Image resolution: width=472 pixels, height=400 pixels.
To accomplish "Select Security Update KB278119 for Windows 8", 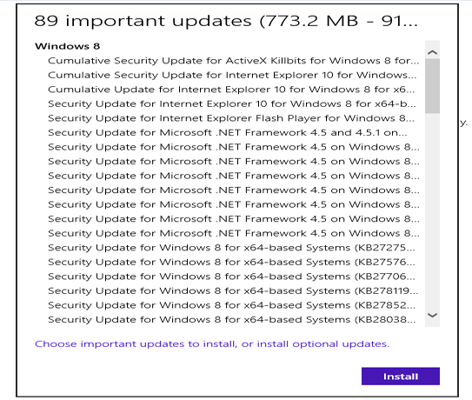I will tap(233, 291).
